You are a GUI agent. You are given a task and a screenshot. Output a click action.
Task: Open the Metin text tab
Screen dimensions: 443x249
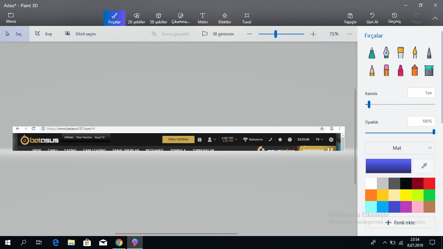[203, 18]
